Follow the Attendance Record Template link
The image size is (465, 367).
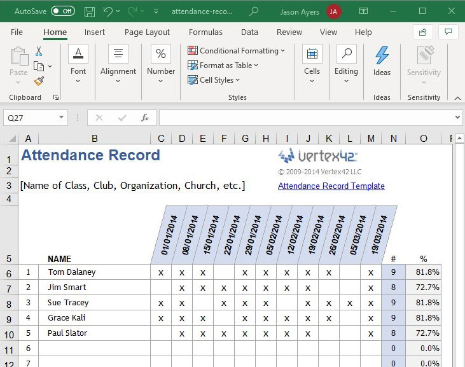click(x=331, y=186)
